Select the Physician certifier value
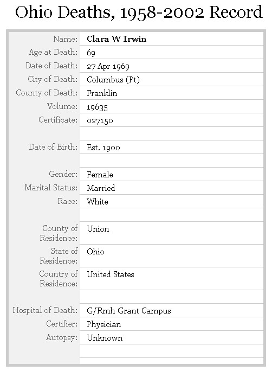Screen dimensions: 272x371 (103, 324)
